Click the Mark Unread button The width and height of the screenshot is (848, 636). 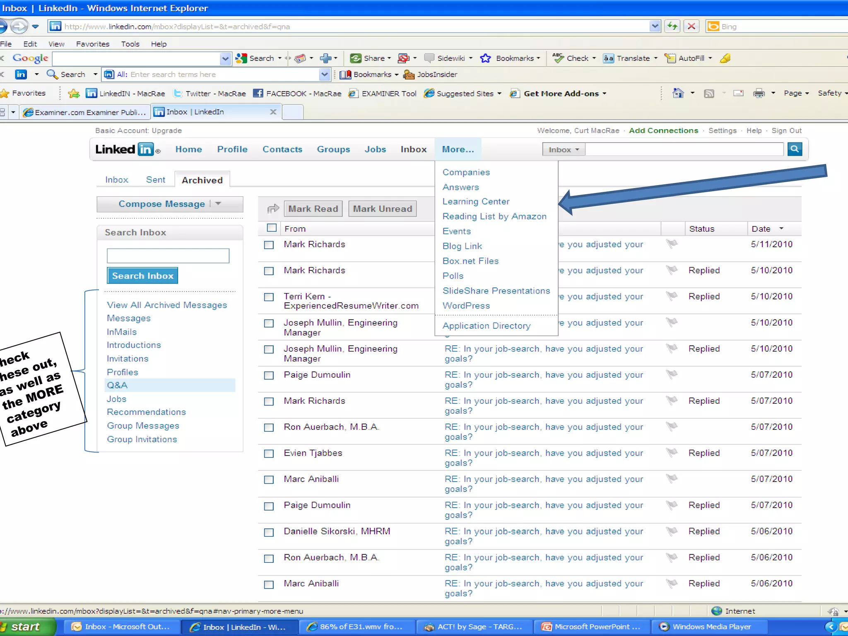coord(382,209)
